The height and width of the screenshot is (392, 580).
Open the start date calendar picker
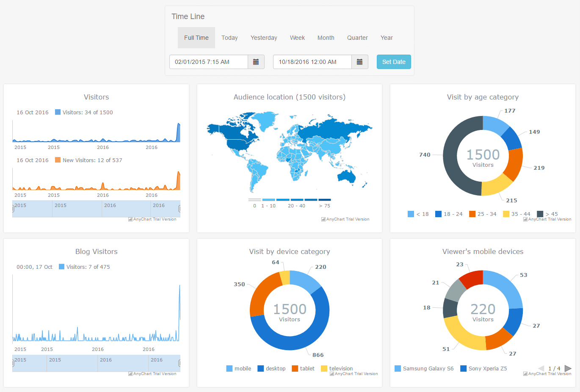coord(256,62)
